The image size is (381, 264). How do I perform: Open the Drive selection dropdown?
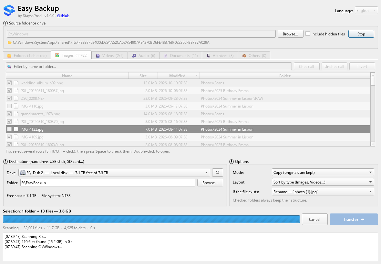[x=114, y=173]
